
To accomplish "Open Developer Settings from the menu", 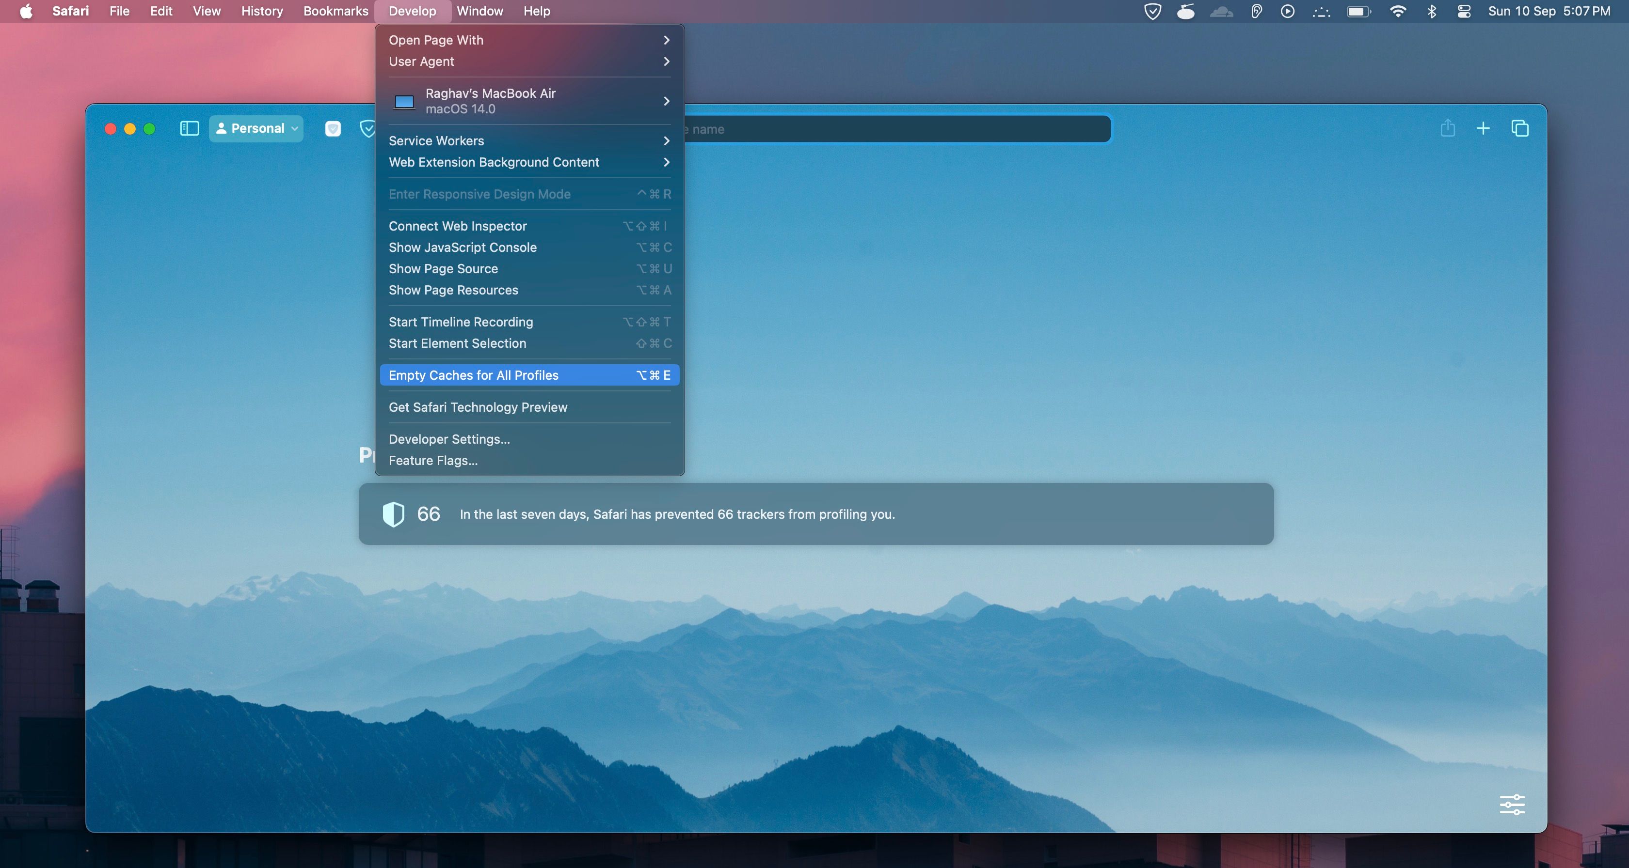I will click(x=449, y=439).
